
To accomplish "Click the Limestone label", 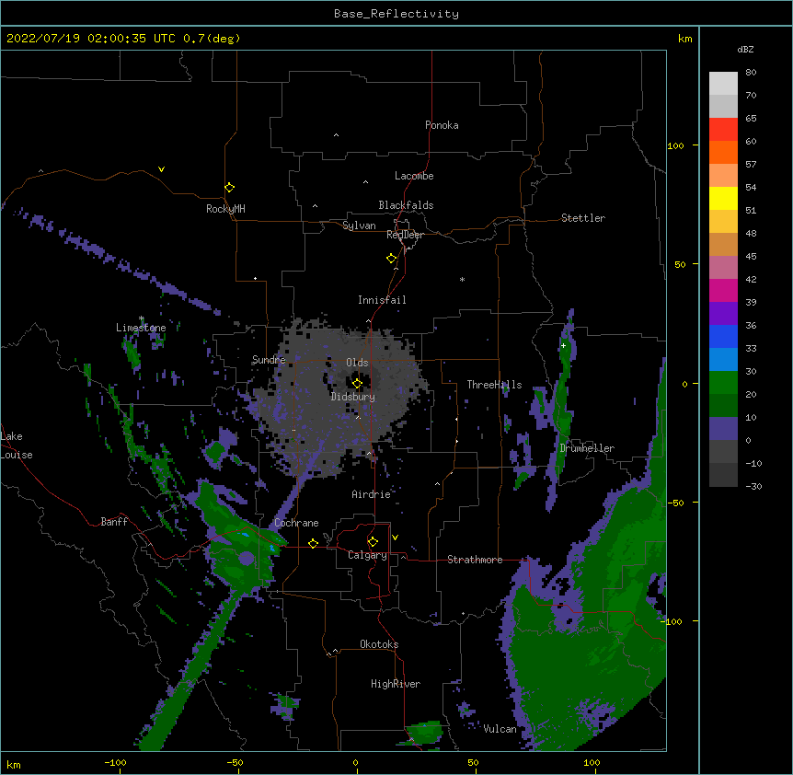I will (141, 328).
